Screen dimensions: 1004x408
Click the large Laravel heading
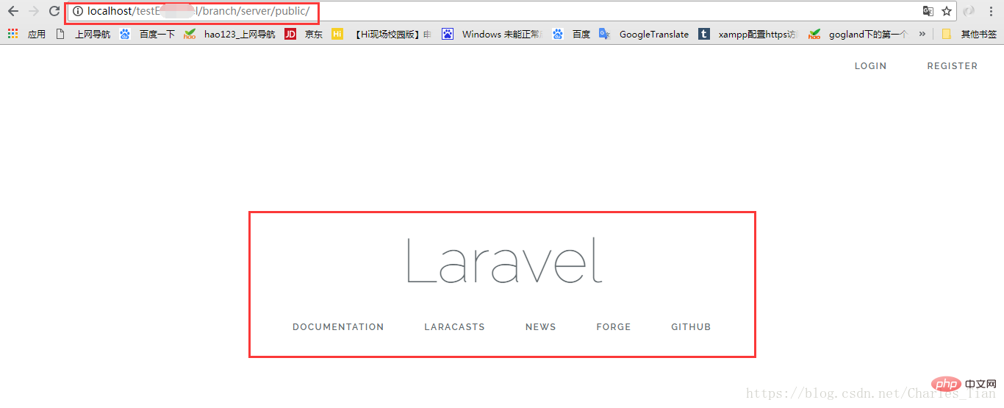(503, 260)
